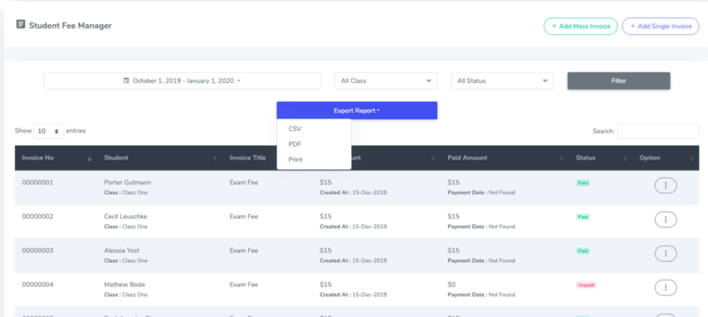Select student name Mathew Bode
The height and width of the screenshot is (317, 708).
coord(124,285)
